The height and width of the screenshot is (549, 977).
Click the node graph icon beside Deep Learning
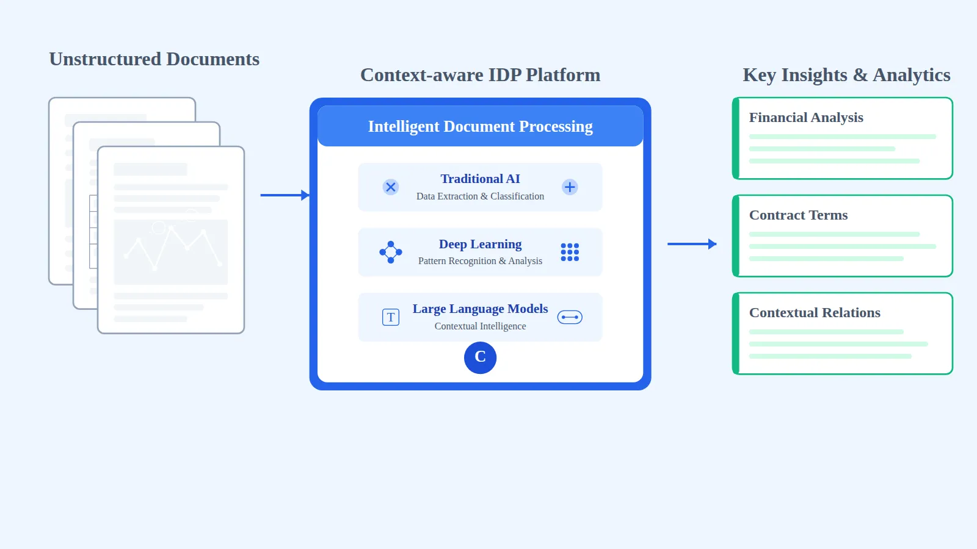[391, 252]
